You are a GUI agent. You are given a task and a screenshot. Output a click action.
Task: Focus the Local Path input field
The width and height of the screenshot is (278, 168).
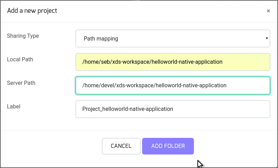[x=173, y=62]
